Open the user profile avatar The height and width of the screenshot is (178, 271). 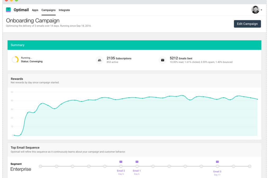click(x=255, y=9)
